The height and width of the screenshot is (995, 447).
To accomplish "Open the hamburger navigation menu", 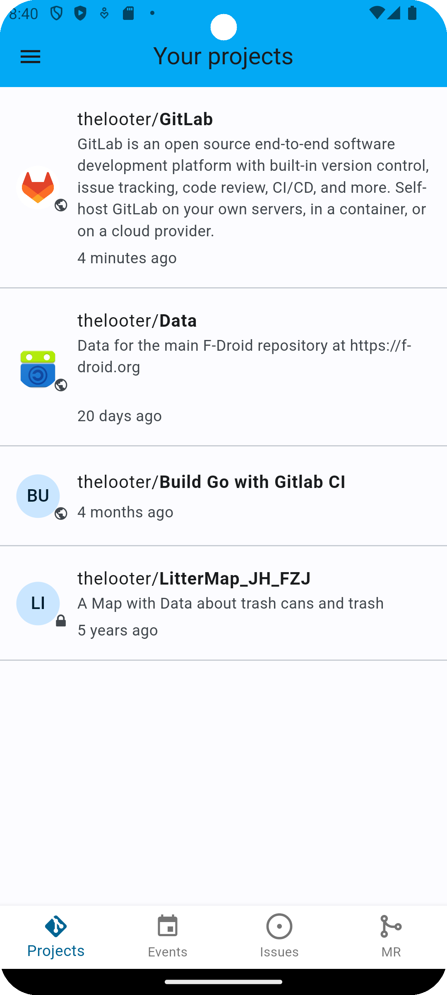I will tap(30, 57).
